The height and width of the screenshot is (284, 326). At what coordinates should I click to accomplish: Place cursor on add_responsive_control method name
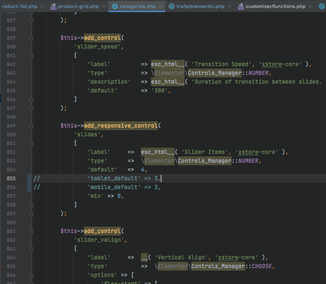[x=120, y=126]
